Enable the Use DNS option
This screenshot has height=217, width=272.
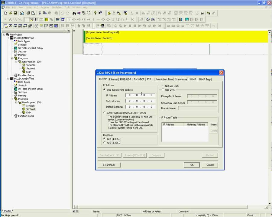pyautogui.click(x=163, y=89)
